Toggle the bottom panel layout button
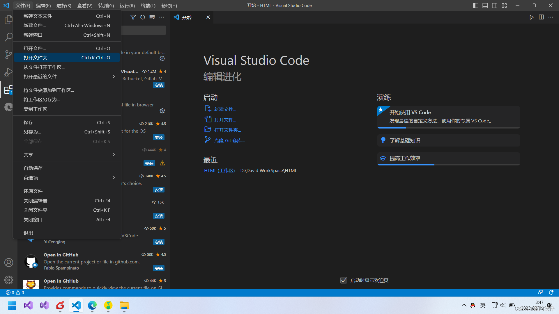The height and width of the screenshot is (314, 559). pos(485,6)
